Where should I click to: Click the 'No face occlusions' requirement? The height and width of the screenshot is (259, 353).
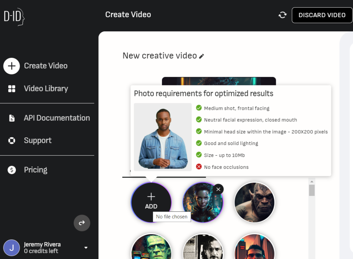pos(226,167)
